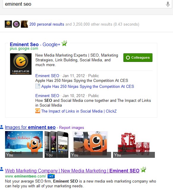Click the Report images link

72,127
